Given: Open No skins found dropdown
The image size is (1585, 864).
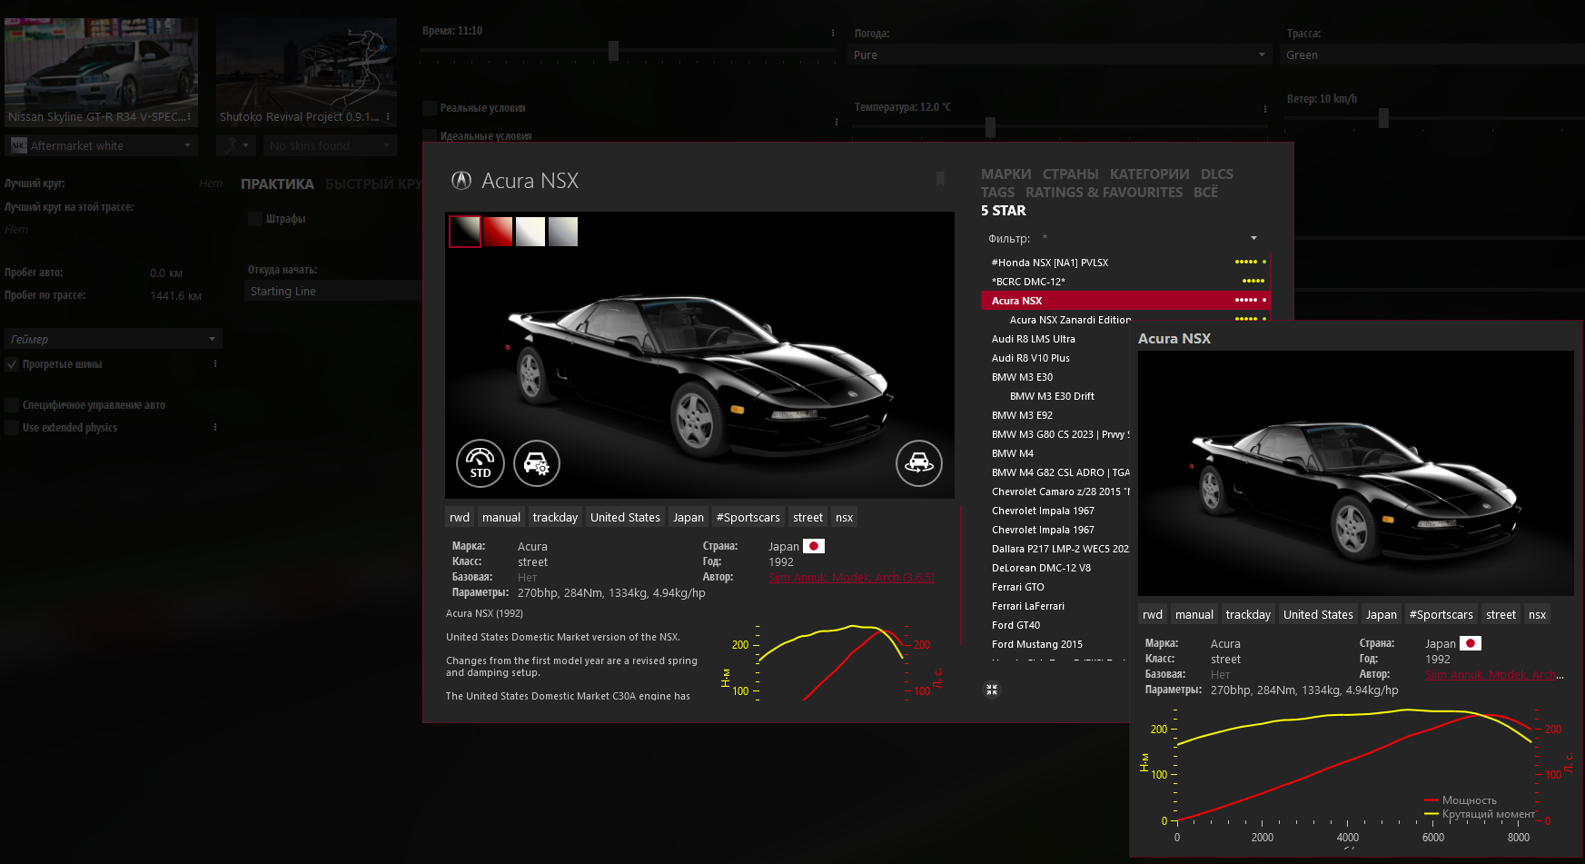Looking at the screenshot, I should [x=331, y=145].
